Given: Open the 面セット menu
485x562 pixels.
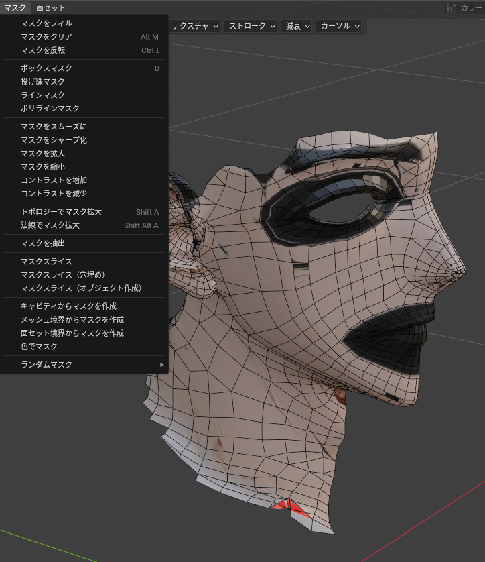Looking at the screenshot, I should click(51, 8).
